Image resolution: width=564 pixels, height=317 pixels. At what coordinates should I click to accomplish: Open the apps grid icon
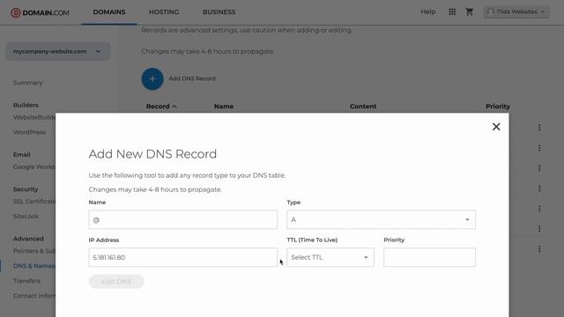(452, 11)
